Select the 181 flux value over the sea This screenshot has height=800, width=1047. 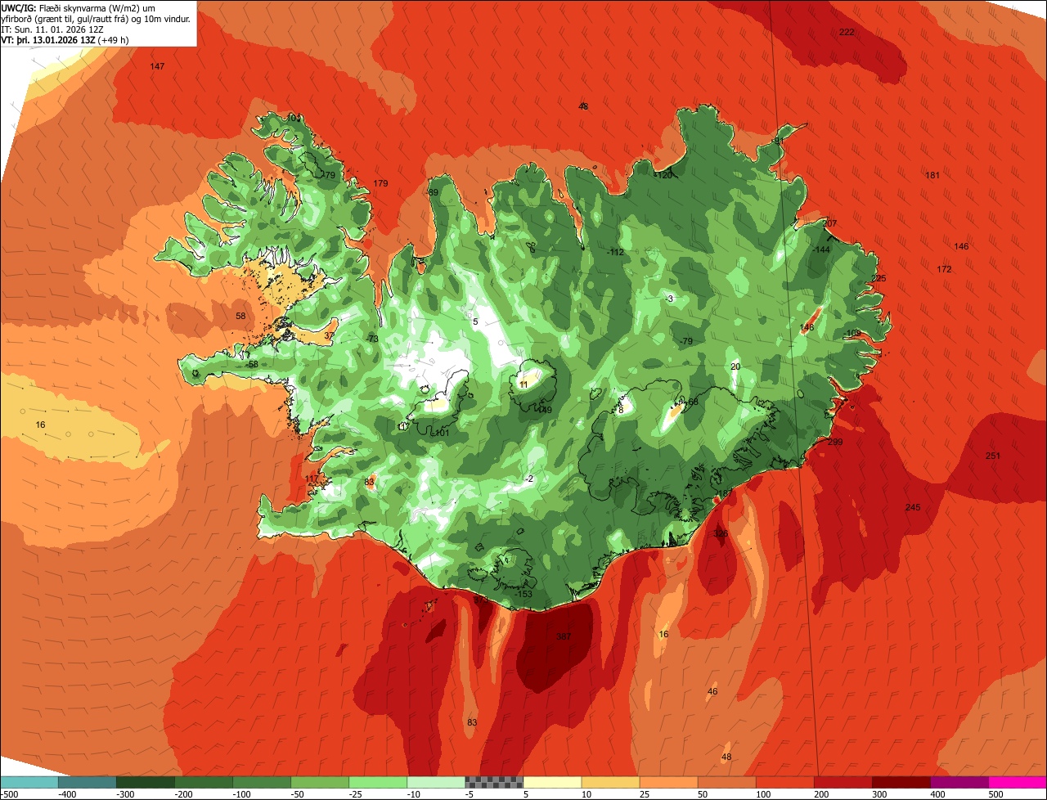[932, 176]
